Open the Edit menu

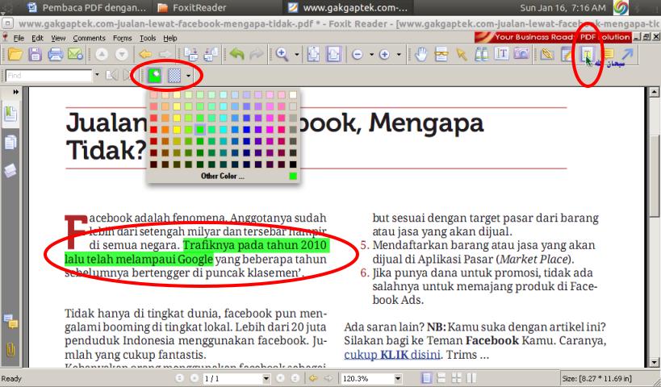[x=37, y=38]
